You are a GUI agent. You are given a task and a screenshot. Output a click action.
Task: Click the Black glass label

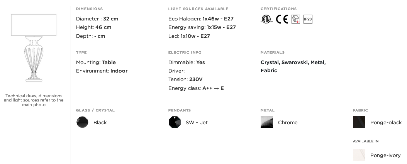tap(100, 122)
